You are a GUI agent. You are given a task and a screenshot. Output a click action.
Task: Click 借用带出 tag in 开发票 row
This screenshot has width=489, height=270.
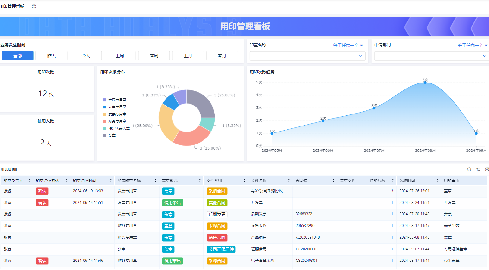[172, 203]
